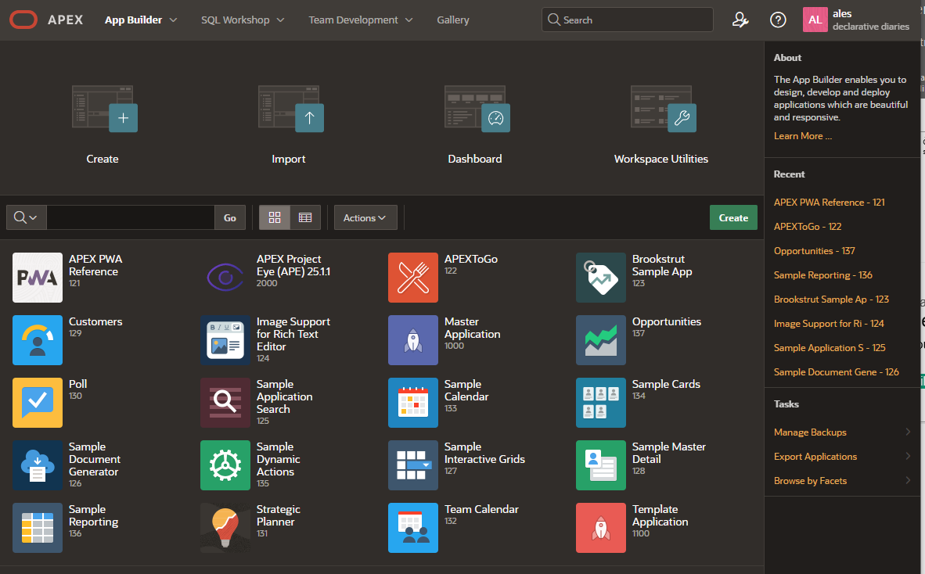
Task: Switch to the report table view
Action: pyautogui.click(x=305, y=217)
